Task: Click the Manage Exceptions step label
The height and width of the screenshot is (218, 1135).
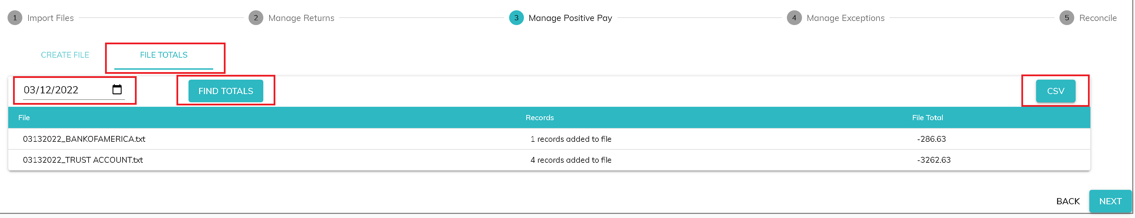Action: 845,18
